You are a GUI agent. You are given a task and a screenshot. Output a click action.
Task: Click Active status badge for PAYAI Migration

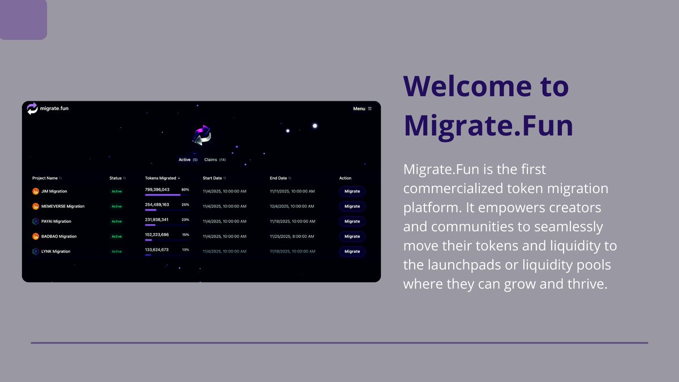coord(117,221)
